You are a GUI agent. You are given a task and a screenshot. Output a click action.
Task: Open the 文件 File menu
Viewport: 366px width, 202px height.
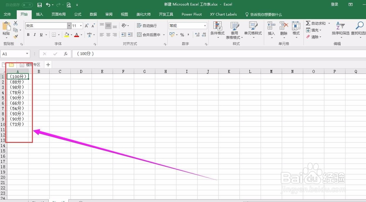[x=7, y=14]
